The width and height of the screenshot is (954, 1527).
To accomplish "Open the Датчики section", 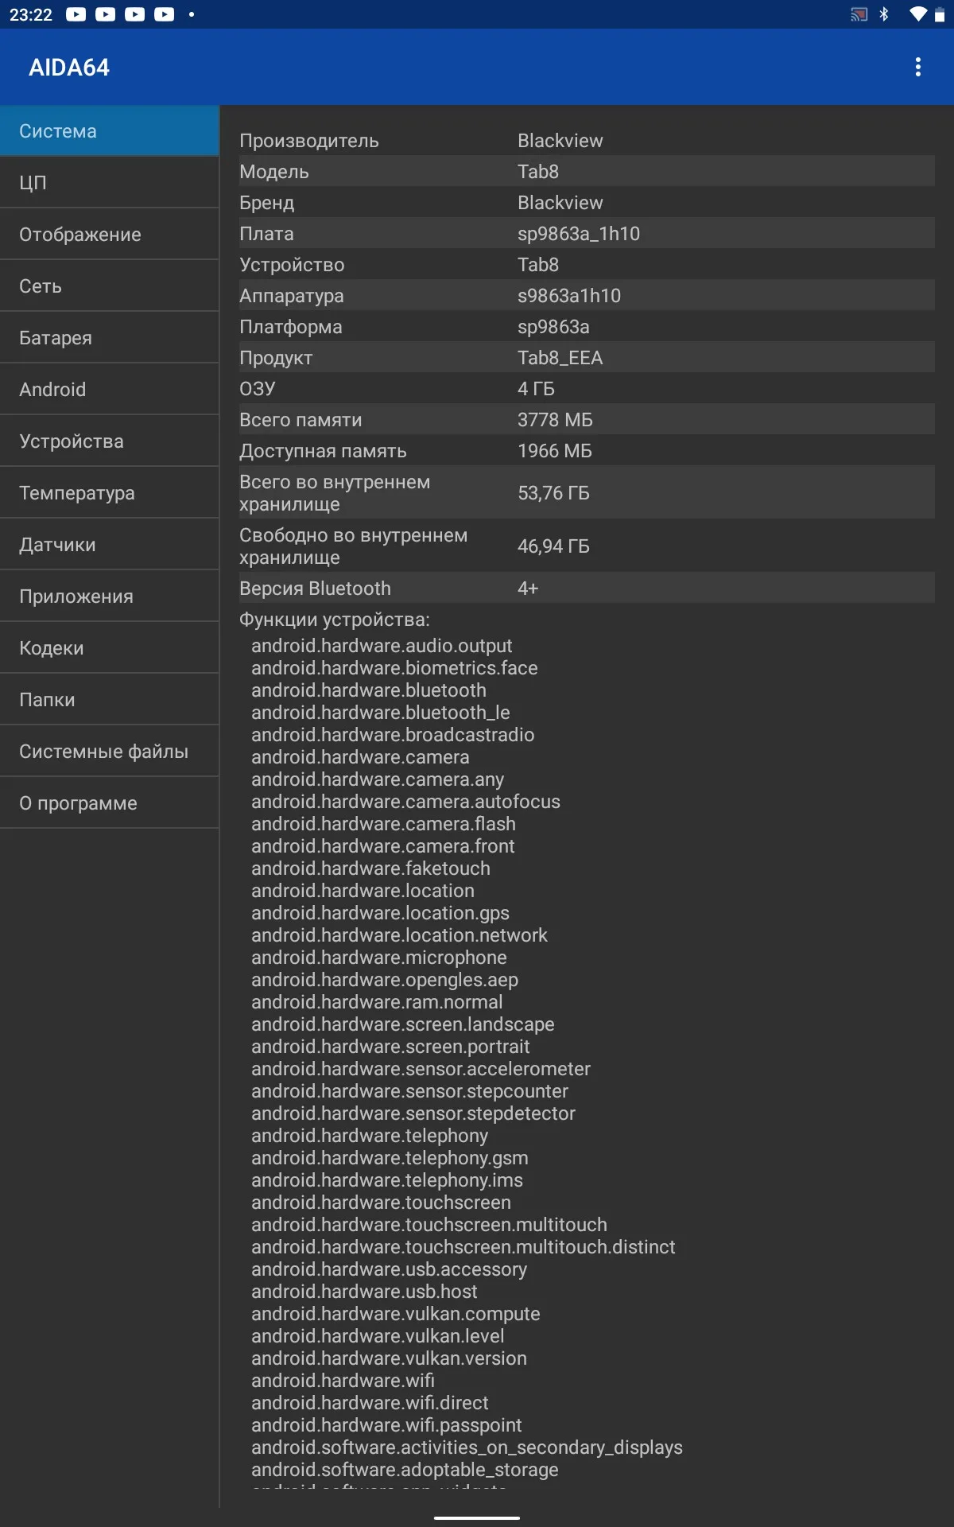I will pos(110,545).
